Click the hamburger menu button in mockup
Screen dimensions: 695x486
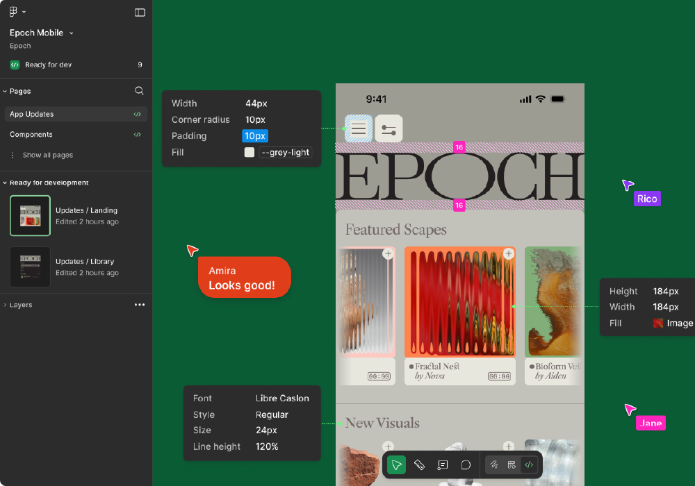tap(359, 128)
